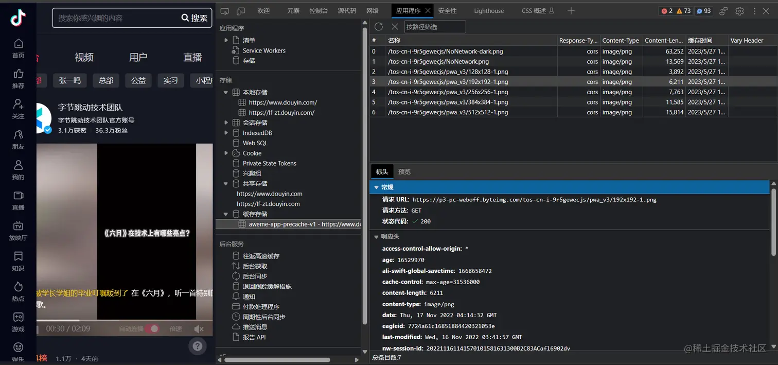Click the help question mark button
This screenshot has width=778, height=365.
coord(197,346)
